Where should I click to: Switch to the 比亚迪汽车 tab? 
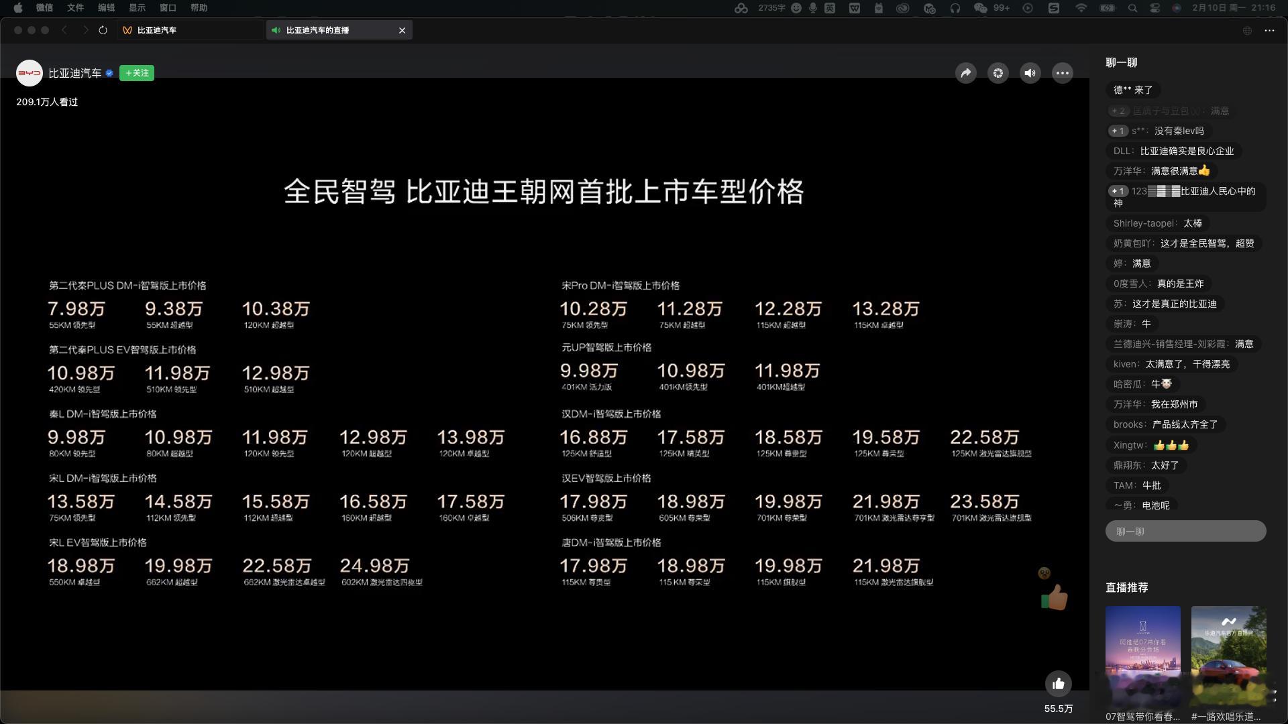191,30
